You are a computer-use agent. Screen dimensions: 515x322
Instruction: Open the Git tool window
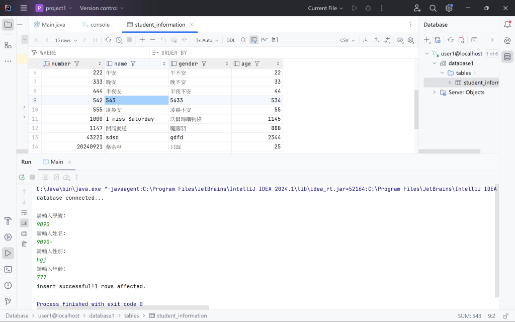[8, 301]
